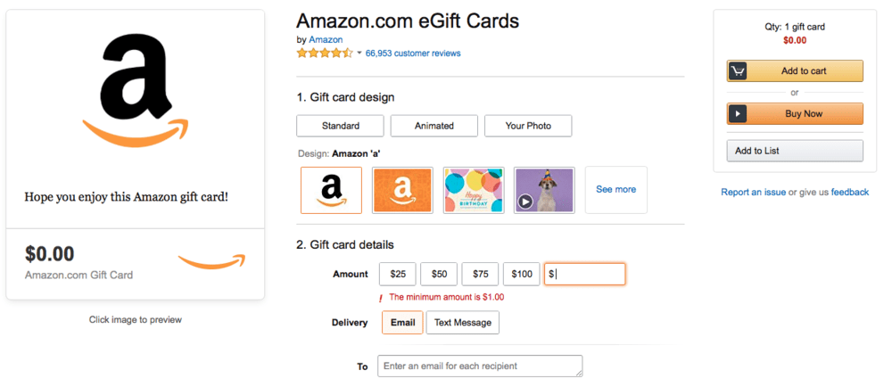This screenshot has height=387, width=892.
Task: Click the cart icon on Add to cart
Action: point(738,71)
